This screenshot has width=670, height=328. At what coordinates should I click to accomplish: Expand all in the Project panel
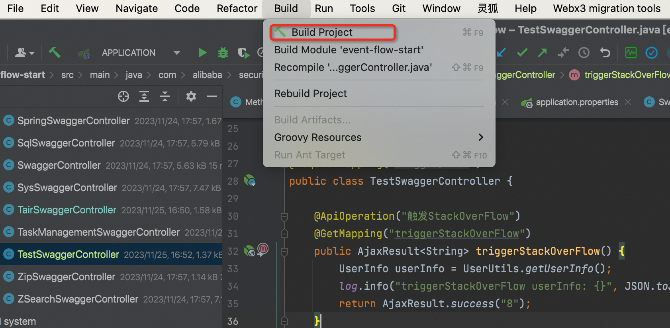click(x=144, y=96)
